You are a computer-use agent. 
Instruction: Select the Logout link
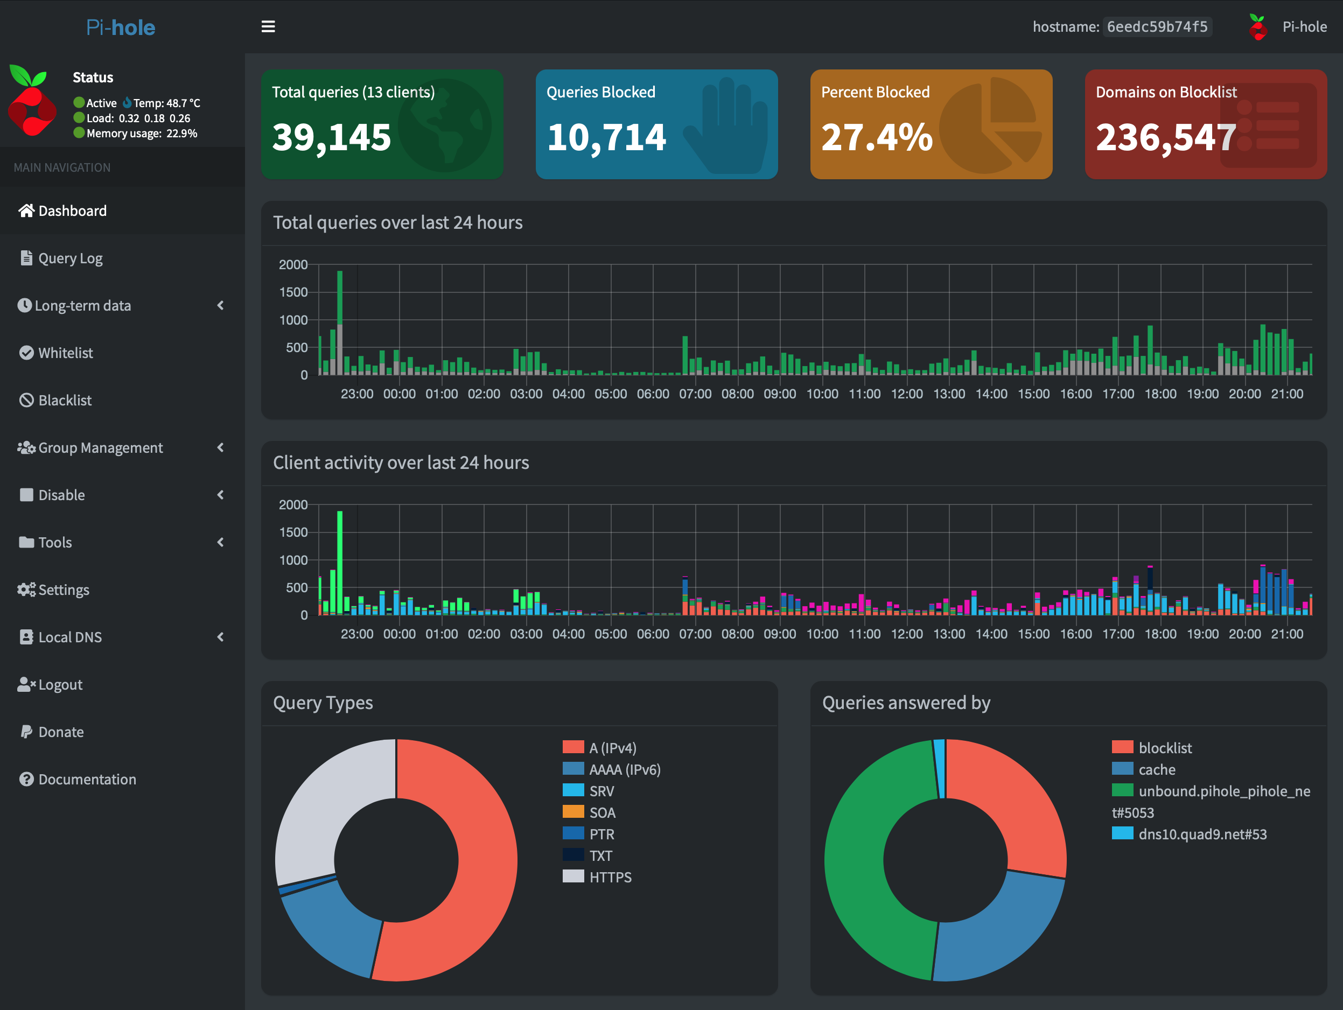[122, 684]
